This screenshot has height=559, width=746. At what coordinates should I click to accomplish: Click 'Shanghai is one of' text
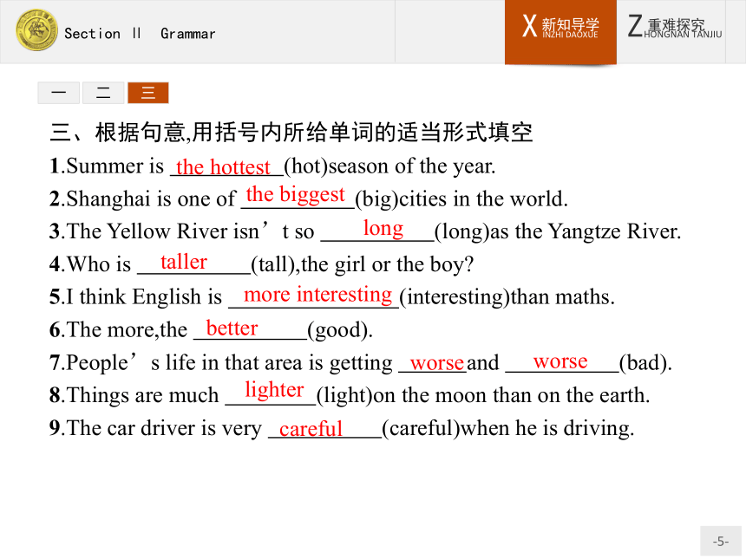tap(151, 199)
